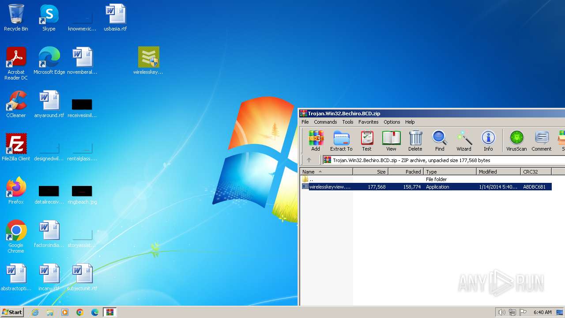Open Windows Media Player from the taskbar
This screenshot has height=318, width=565.
point(65,312)
